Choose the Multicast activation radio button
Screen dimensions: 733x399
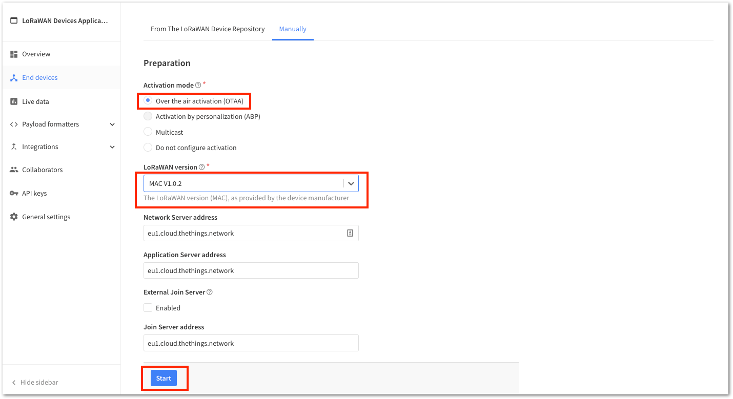coord(148,132)
